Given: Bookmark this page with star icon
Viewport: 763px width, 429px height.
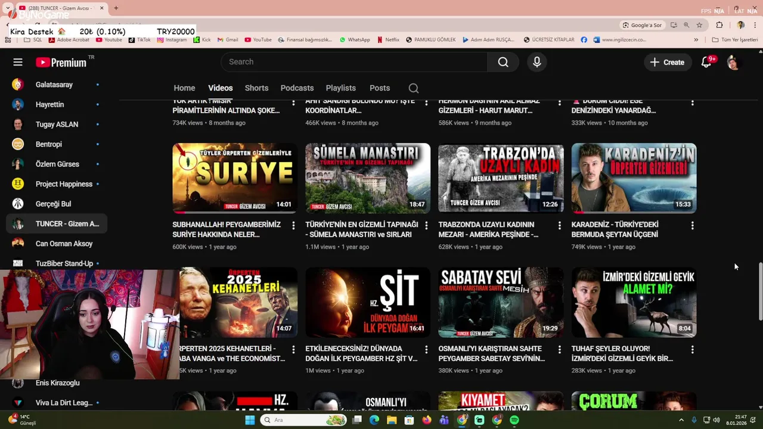Looking at the screenshot, I should pos(699,25).
